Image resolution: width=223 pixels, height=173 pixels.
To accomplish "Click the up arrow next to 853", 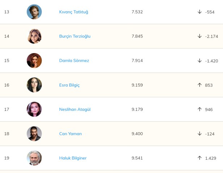I will [199, 85].
